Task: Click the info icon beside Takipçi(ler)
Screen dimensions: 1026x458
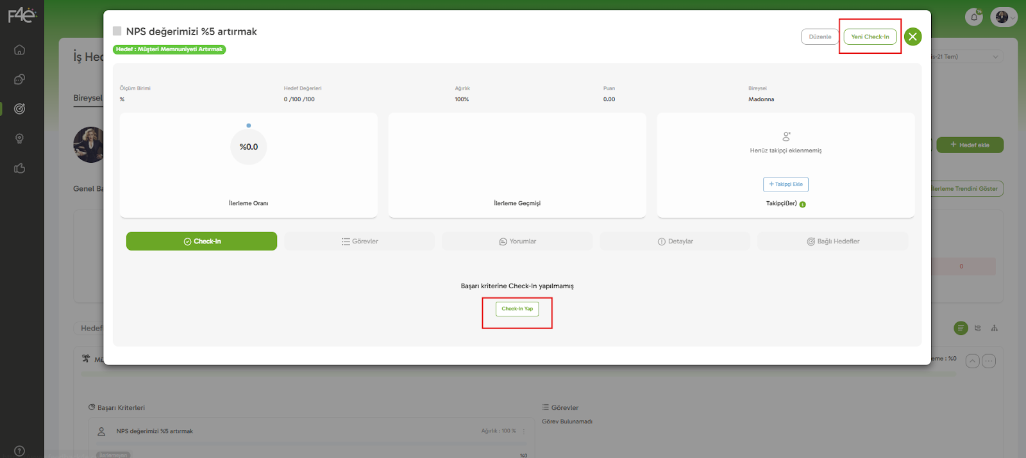Action: (x=803, y=204)
